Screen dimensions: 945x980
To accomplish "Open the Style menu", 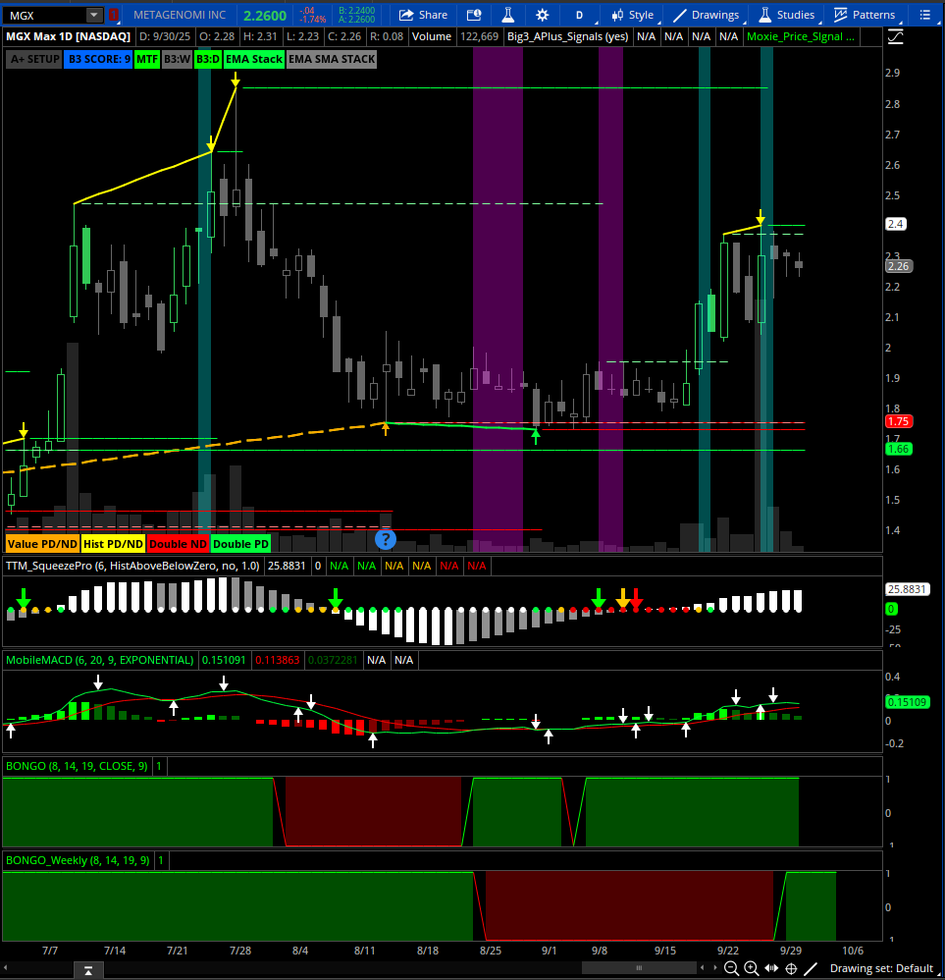I will (631, 15).
